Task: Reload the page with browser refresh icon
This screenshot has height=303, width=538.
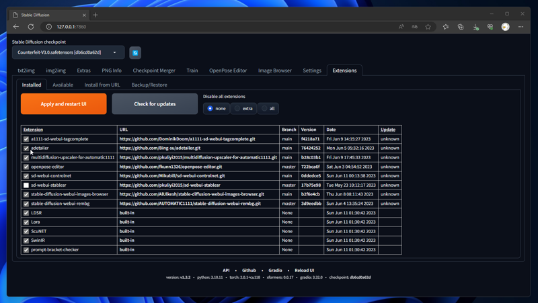Action: point(31,27)
